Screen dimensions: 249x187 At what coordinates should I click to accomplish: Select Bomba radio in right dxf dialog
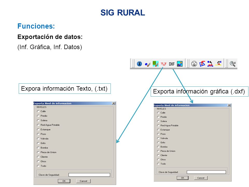click(158, 147)
